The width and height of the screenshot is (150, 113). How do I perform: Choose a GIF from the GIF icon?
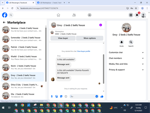(66, 96)
